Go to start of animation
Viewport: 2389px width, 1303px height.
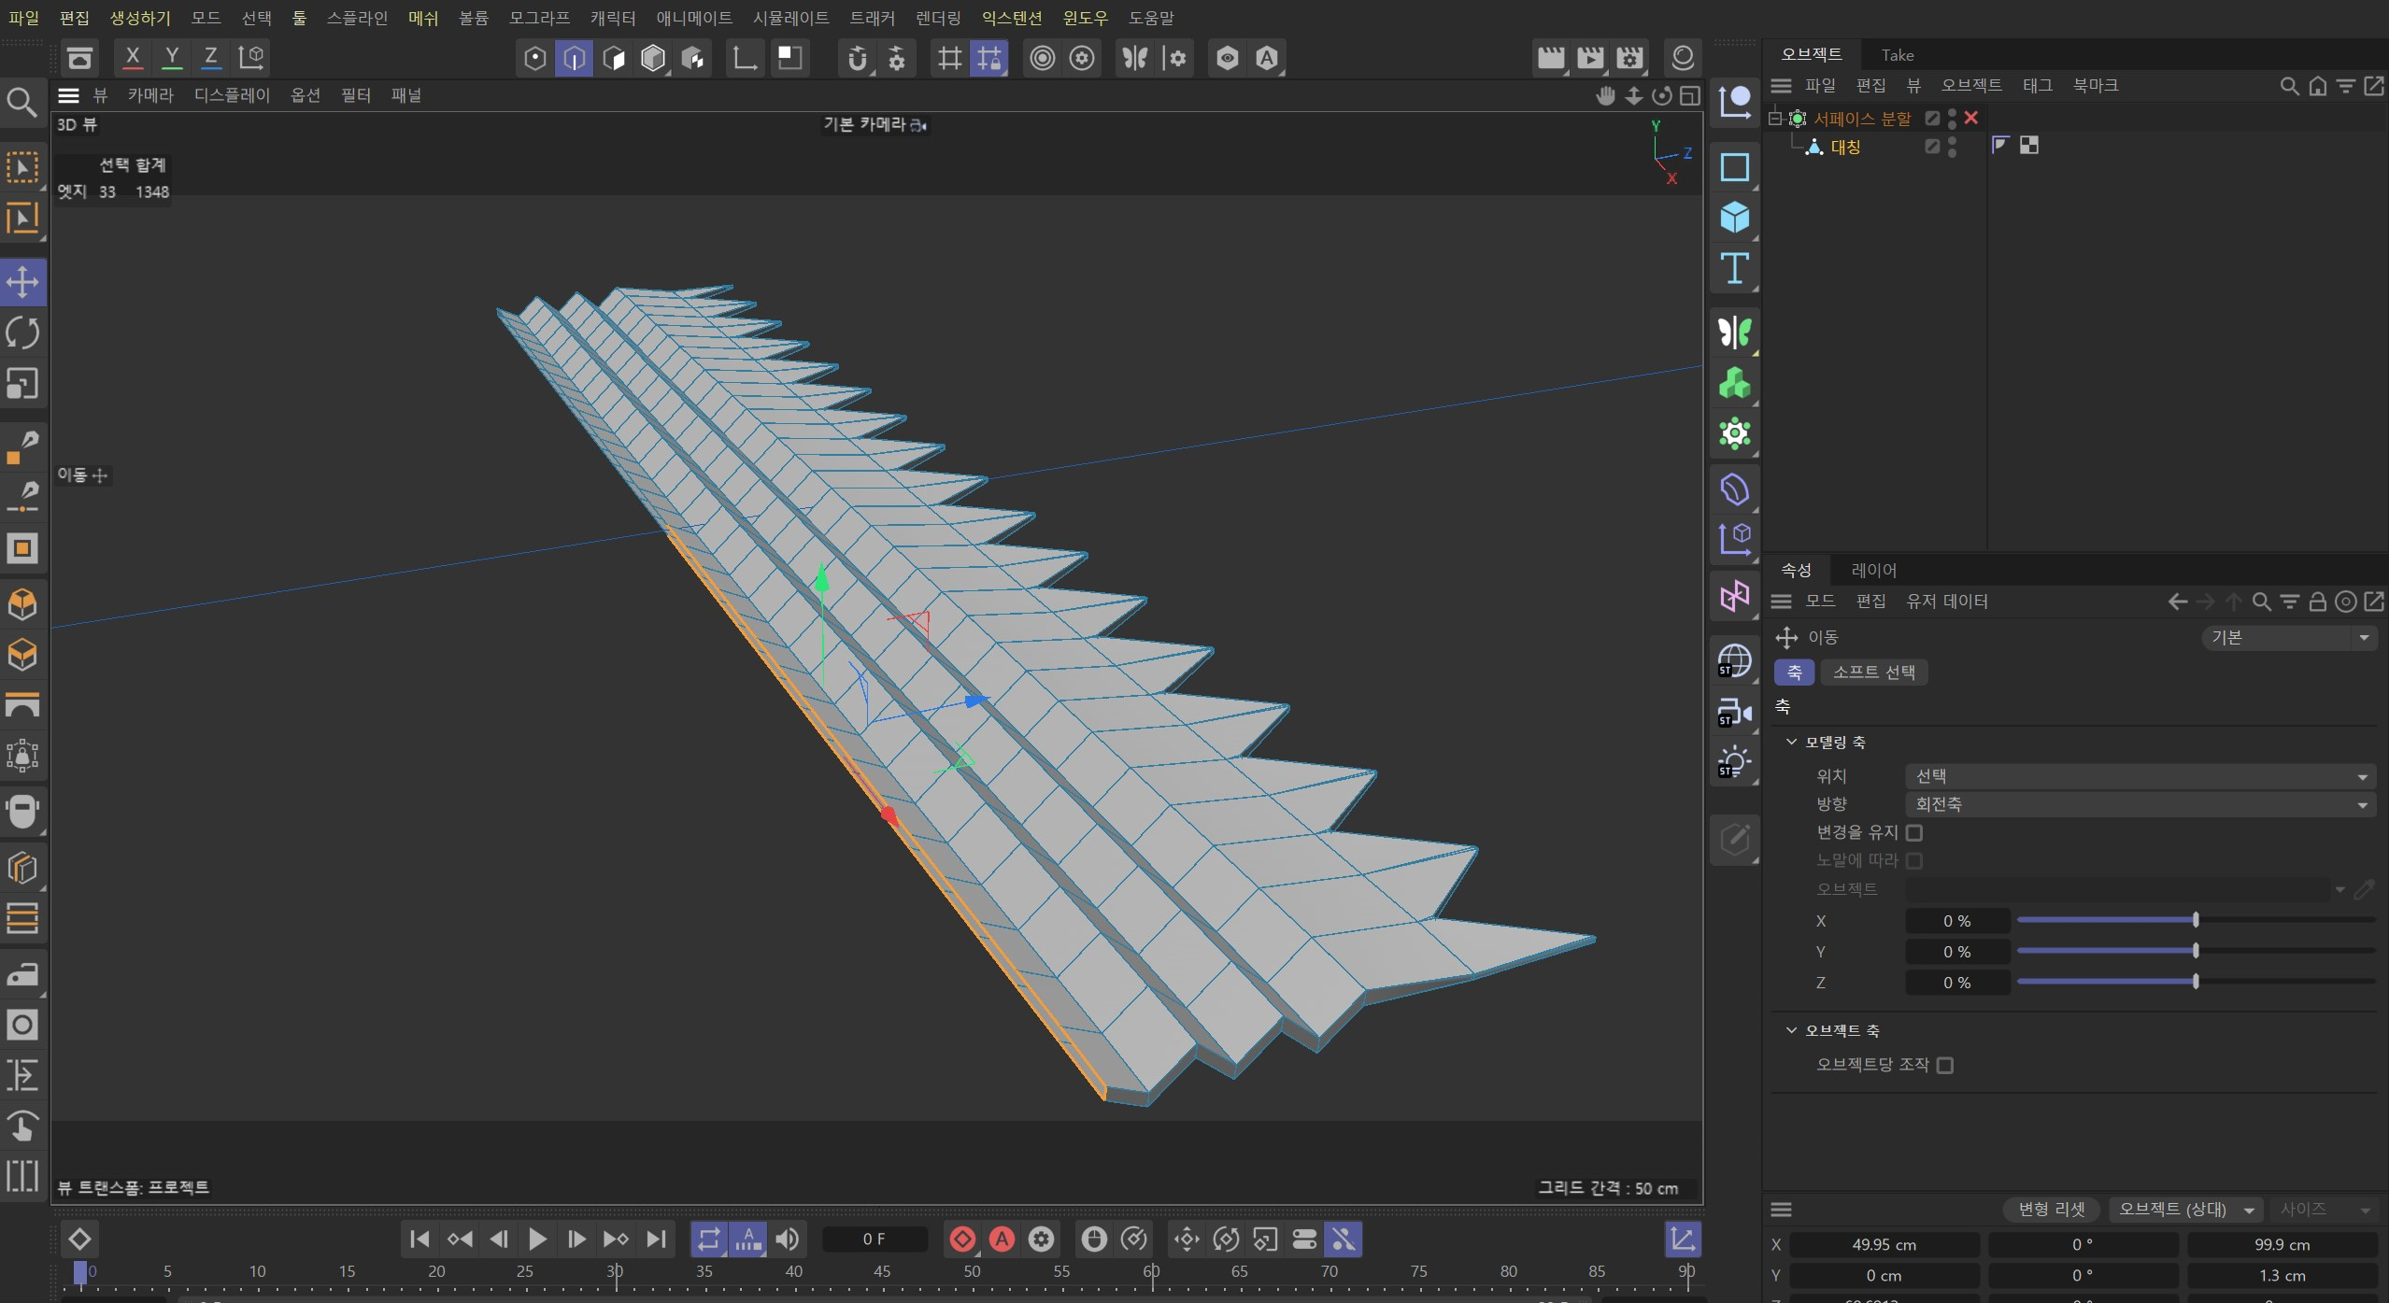tap(419, 1239)
